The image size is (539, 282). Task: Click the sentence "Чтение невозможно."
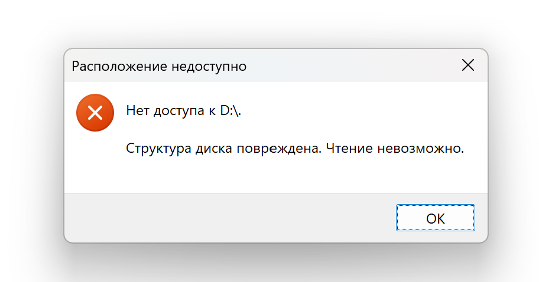tap(395, 149)
